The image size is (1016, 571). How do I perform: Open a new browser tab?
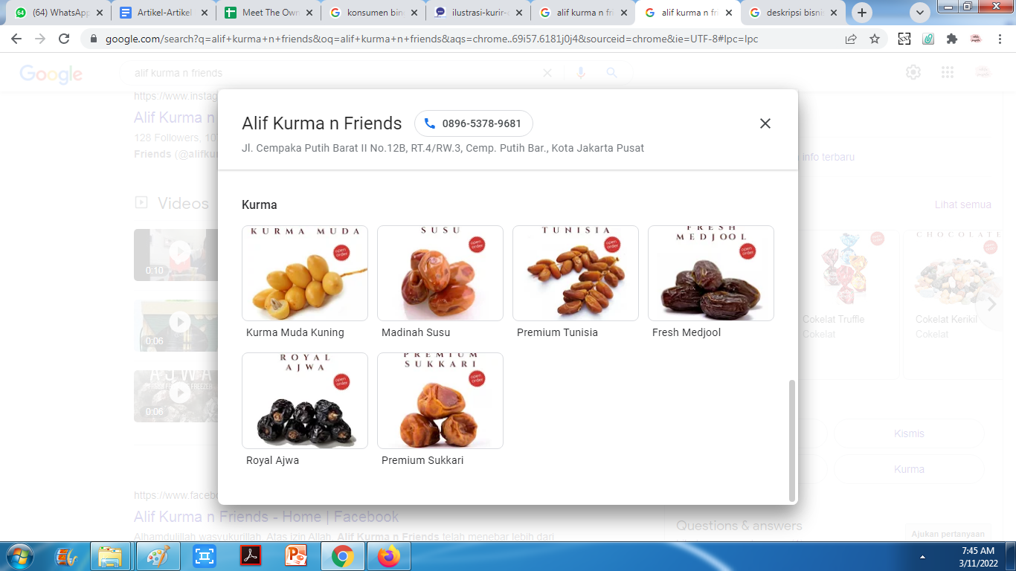click(862, 13)
